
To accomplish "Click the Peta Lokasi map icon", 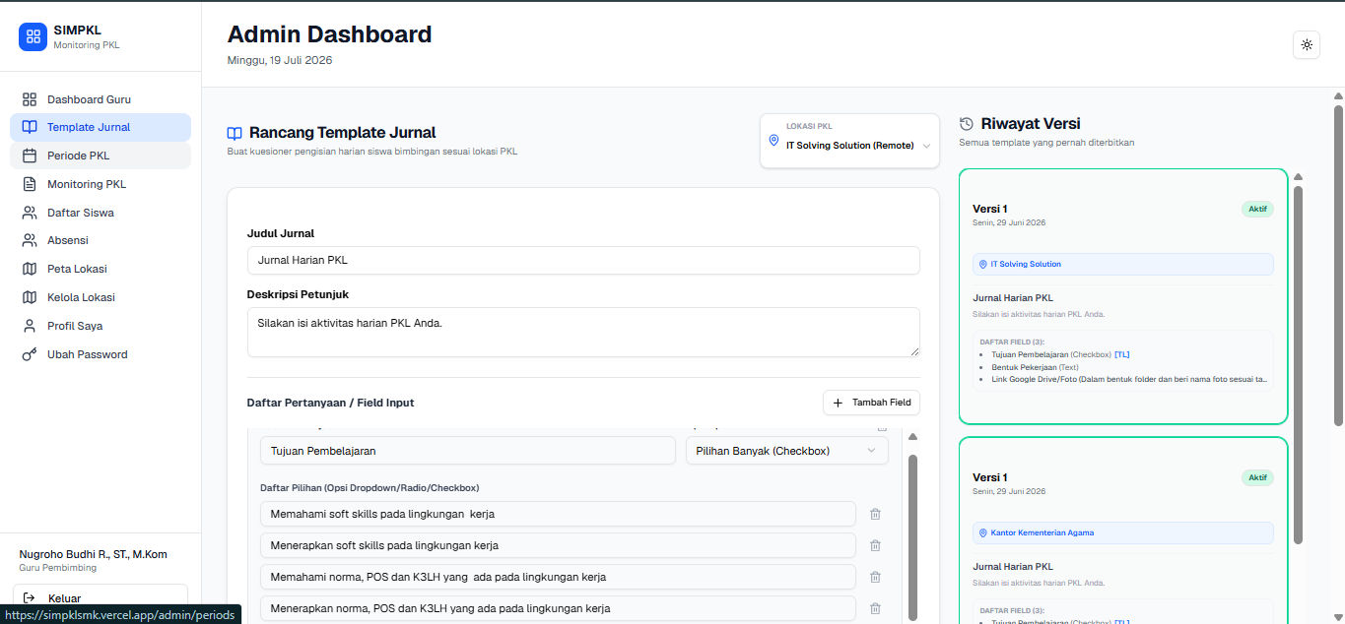I will click(30, 269).
